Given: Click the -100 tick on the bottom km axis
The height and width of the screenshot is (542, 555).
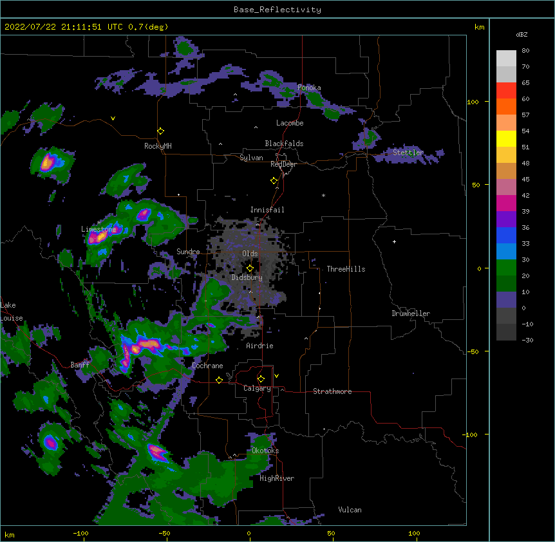Looking at the screenshot, I should click(x=81, y=534).
